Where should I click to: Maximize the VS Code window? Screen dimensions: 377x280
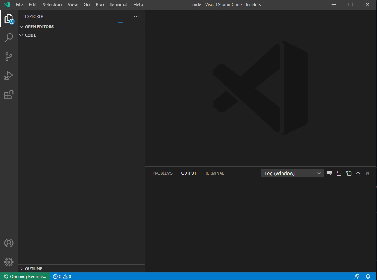(x=351, y=4)
